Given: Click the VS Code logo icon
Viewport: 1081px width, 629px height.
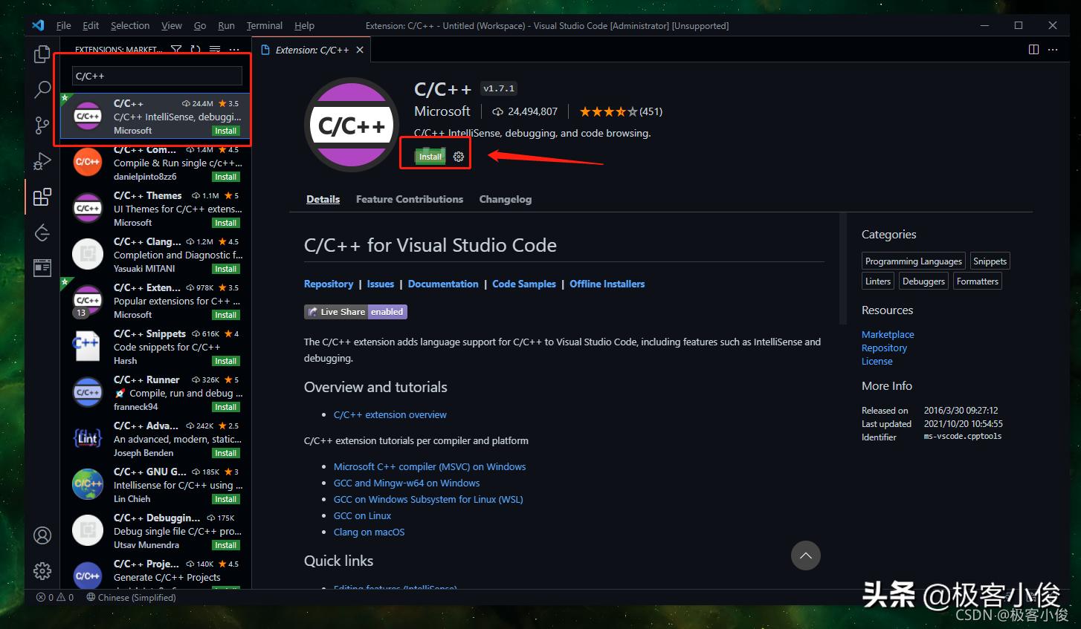Looking at the screenshot, I should (38, 25).
